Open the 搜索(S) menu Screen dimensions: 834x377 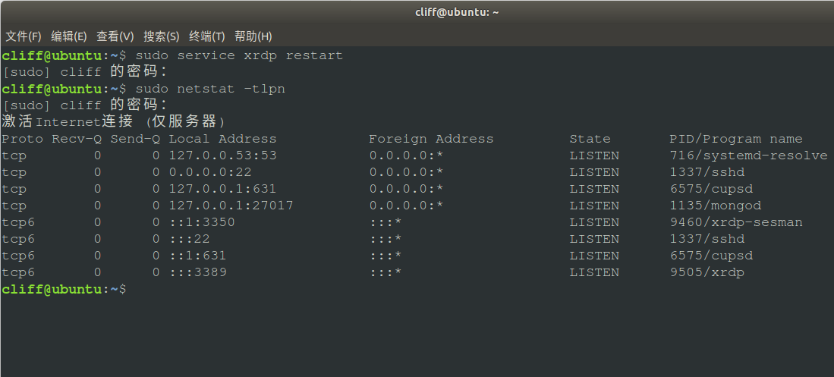[x=161, y=36]
